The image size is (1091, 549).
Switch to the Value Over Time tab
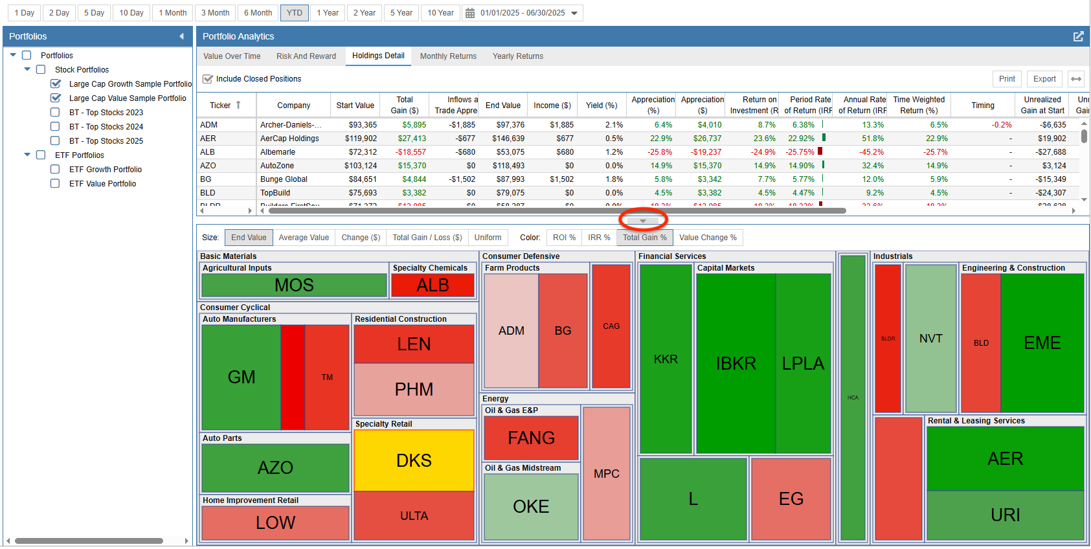pyautogui.click(x=232, y=56)
